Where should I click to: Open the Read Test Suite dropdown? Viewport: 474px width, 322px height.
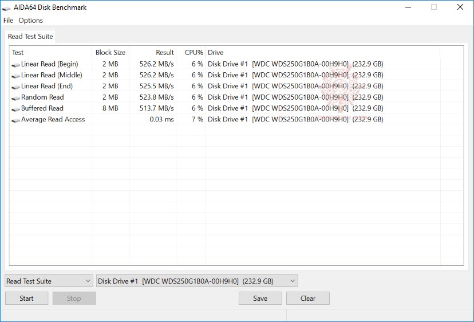49,281
